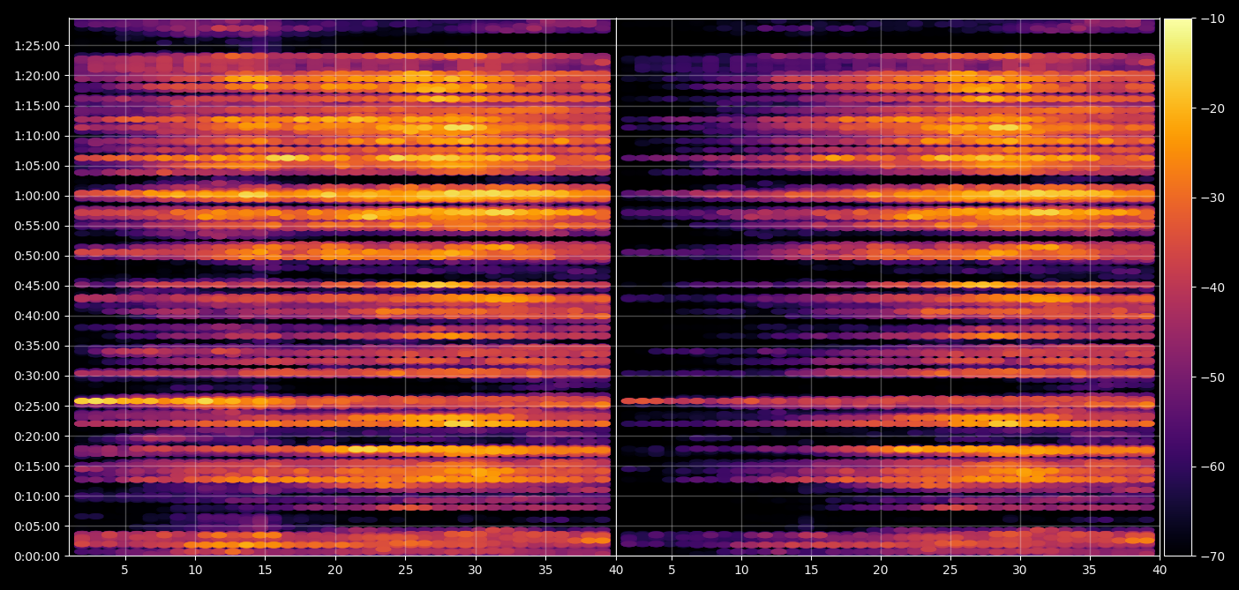1239x590 pixels.
Task: Pick the -40 colorbar tick label
Action: (1213, 288)
